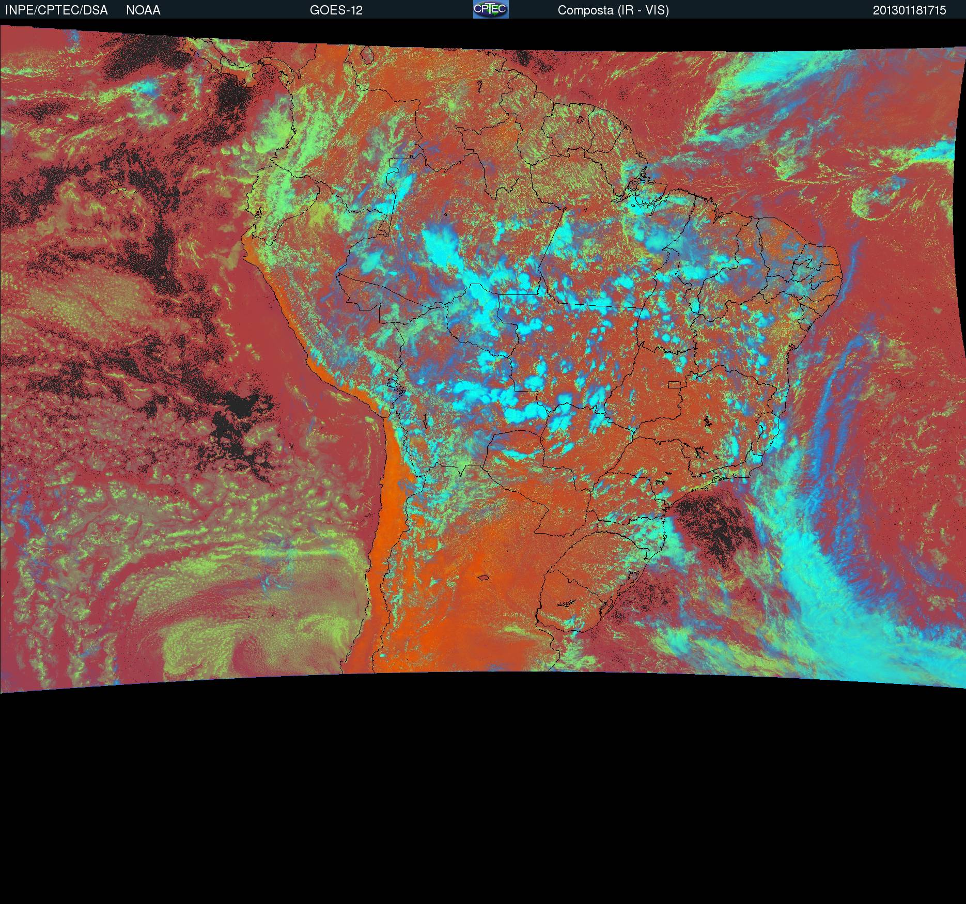The width and height of the screenshot is (966, 904).
Task: Click the GOES-12 satellite label
Action: [x=336, y=10]
